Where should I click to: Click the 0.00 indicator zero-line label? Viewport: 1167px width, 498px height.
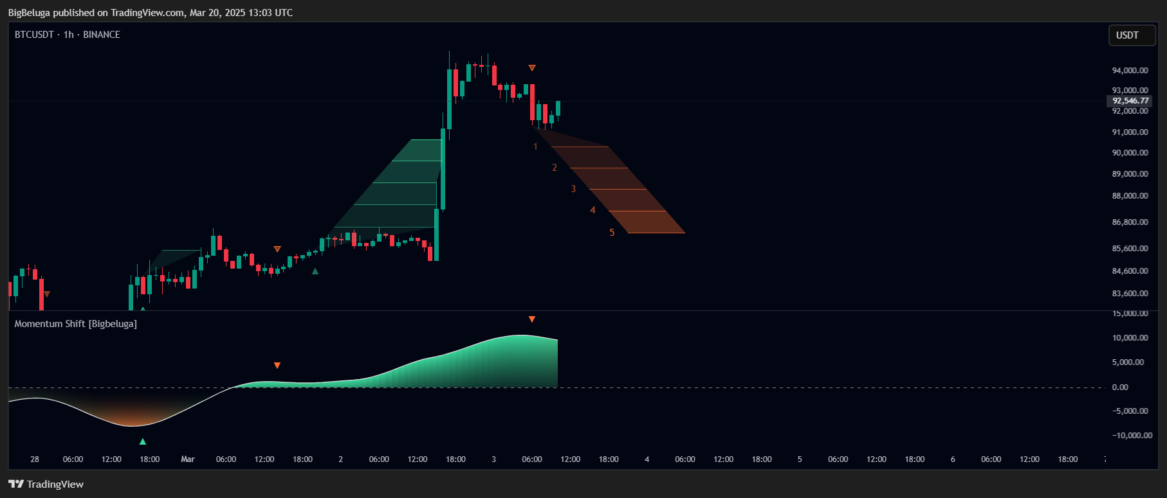[x=1120, y=387]
